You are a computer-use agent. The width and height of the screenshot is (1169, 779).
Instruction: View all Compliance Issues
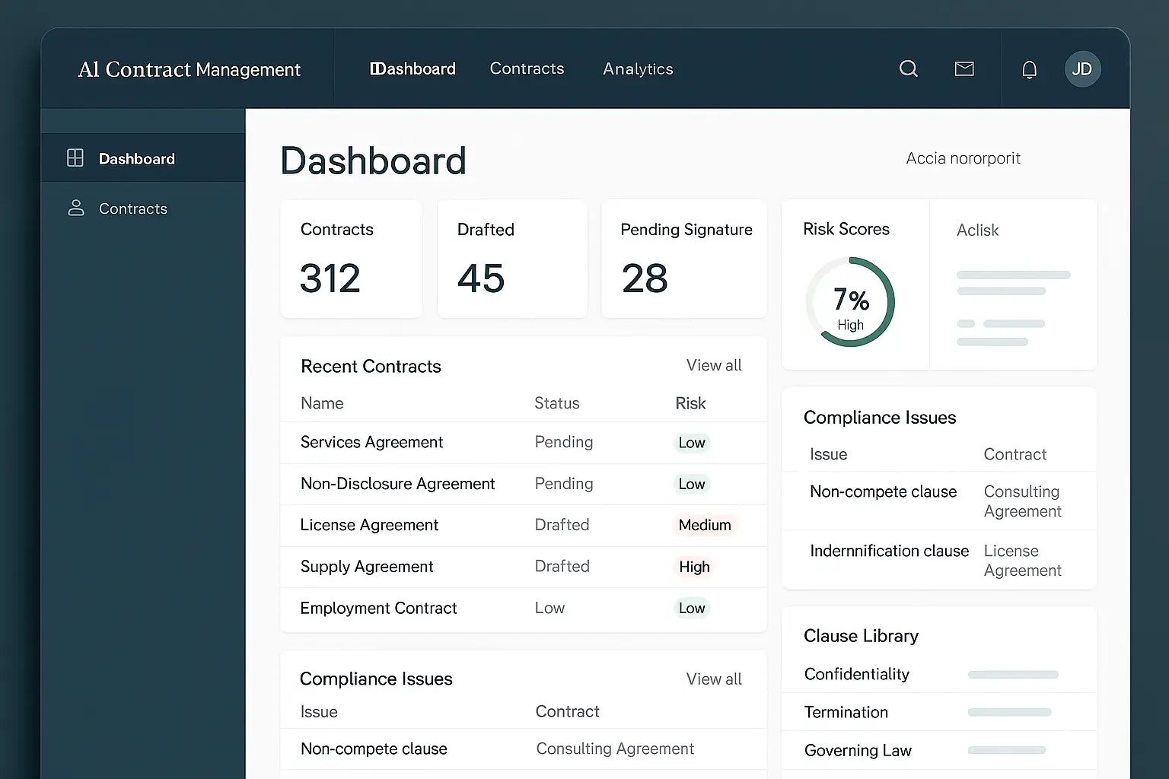713,679
